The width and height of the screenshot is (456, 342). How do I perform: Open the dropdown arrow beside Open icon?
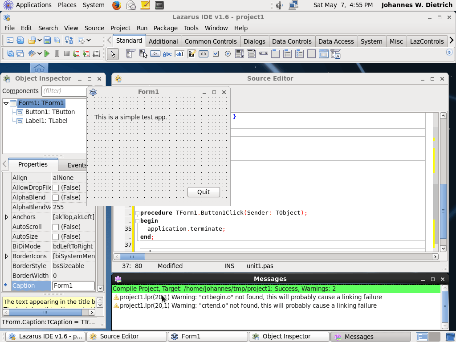click(40, 40)
